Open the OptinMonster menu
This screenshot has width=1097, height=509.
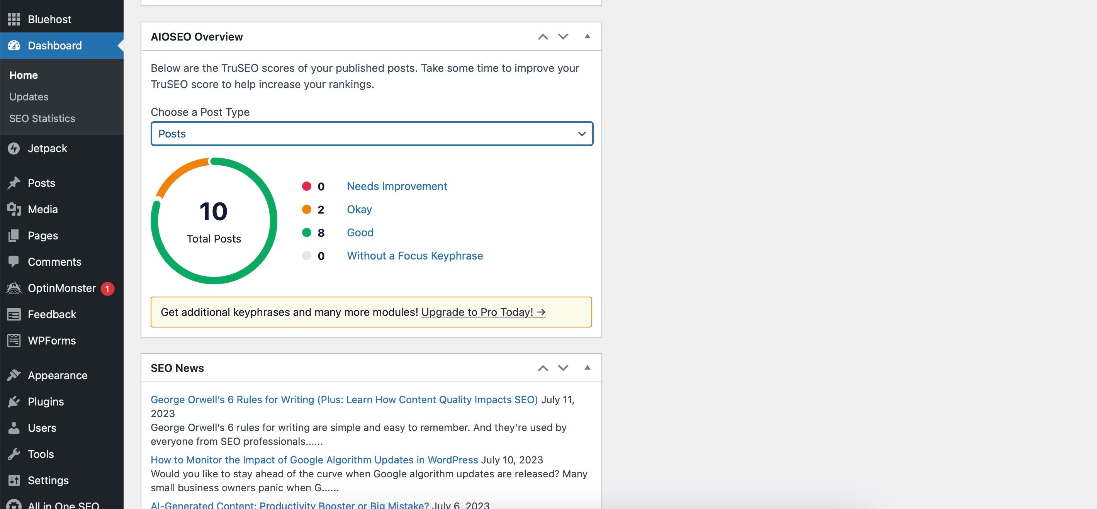tap(62, 288)
